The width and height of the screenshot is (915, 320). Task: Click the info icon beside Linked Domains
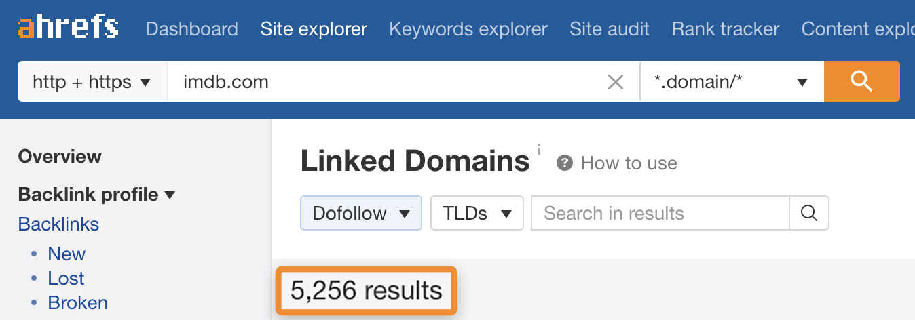(x=539, y=150)
